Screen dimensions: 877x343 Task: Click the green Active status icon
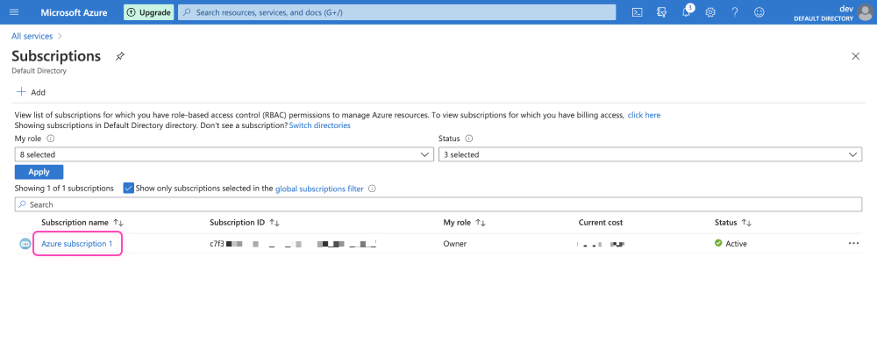(718, 243)
